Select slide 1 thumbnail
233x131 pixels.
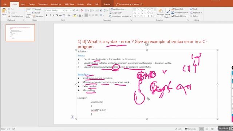coord(20,33)
